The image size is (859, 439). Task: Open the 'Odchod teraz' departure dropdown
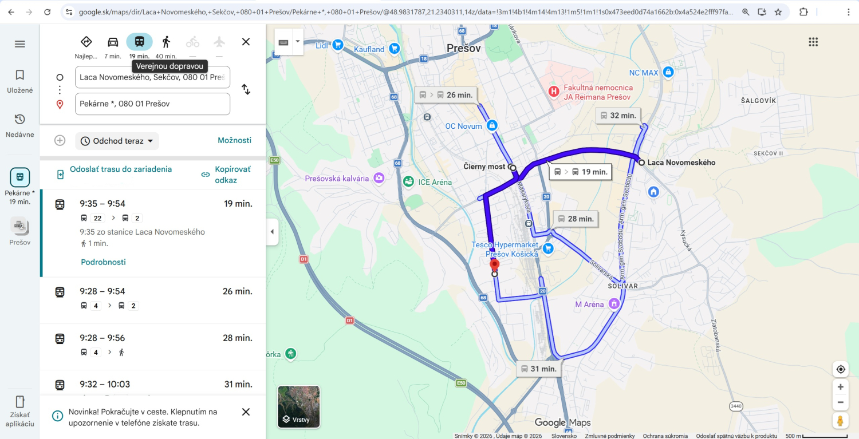coord(117,141)
